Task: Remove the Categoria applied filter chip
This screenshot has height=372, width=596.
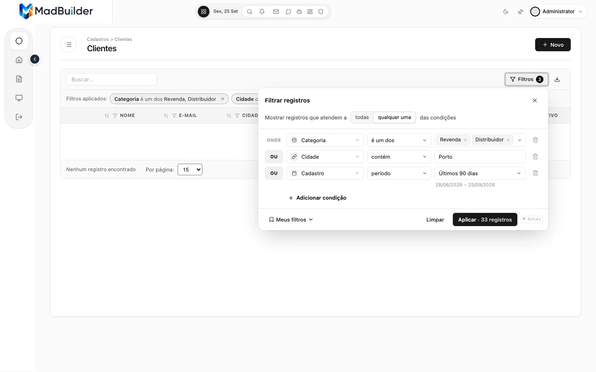Action: pos(223,99)
